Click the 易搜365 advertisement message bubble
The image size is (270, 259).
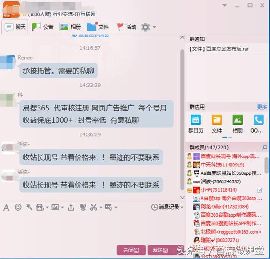[96, 114]
